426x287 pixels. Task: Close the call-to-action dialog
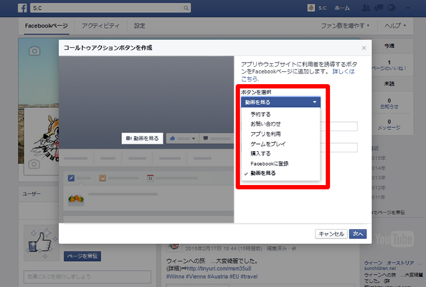[364, 48]
